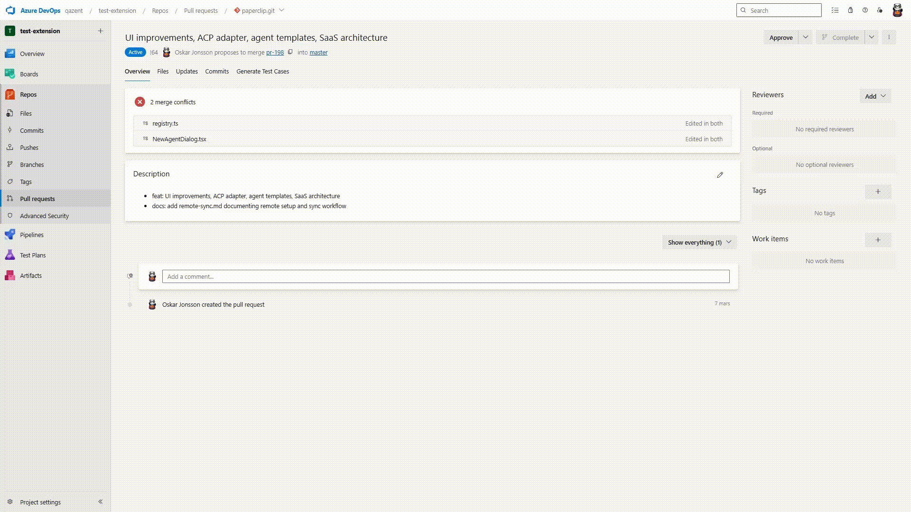Open the Show everything filter dropdown
The width and height of the screenshot is (911, 512).
tap(699, 242)
